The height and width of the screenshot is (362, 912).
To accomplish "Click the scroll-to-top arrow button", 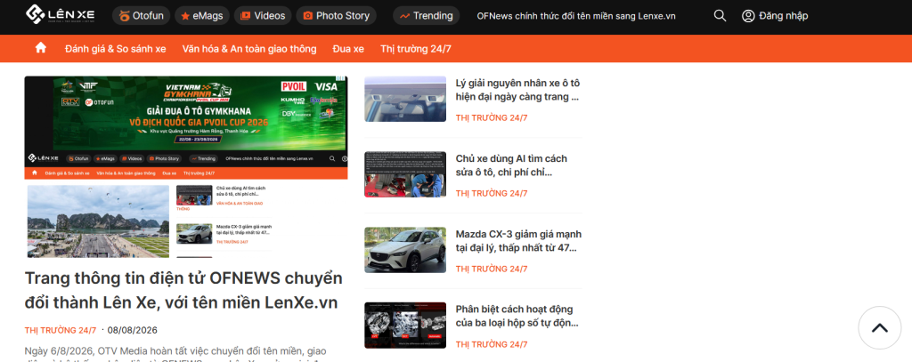I will (x=879, y=327).
